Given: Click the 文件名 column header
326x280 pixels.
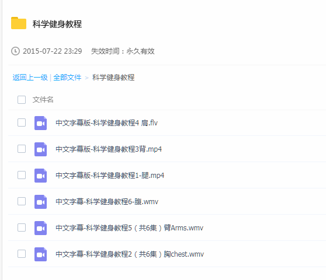Looking at the screenshot, I should click(x=43, y=100).
